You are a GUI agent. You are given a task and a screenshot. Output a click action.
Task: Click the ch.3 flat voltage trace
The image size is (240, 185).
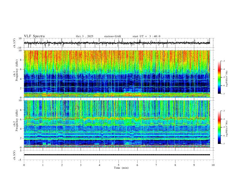click(117, 155)
